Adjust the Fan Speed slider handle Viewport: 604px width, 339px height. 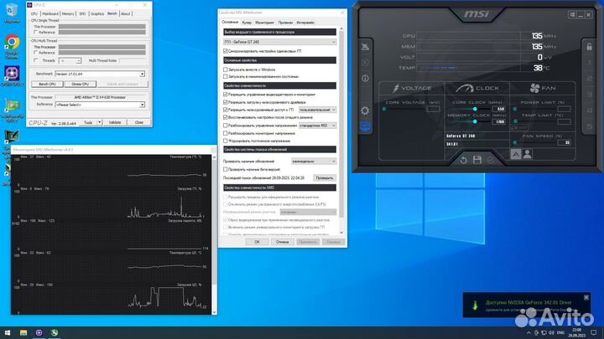coord(515,142)
